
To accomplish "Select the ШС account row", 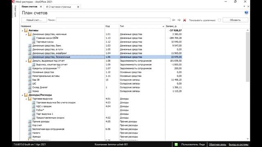I will click(101, 83).
